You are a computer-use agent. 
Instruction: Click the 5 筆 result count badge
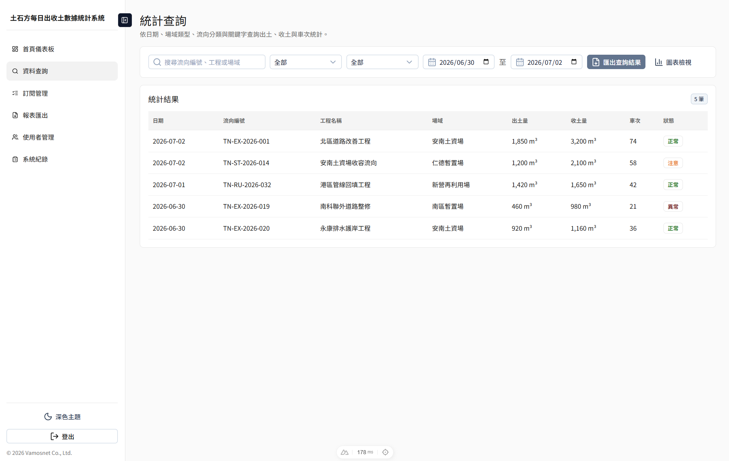[699, 99]
